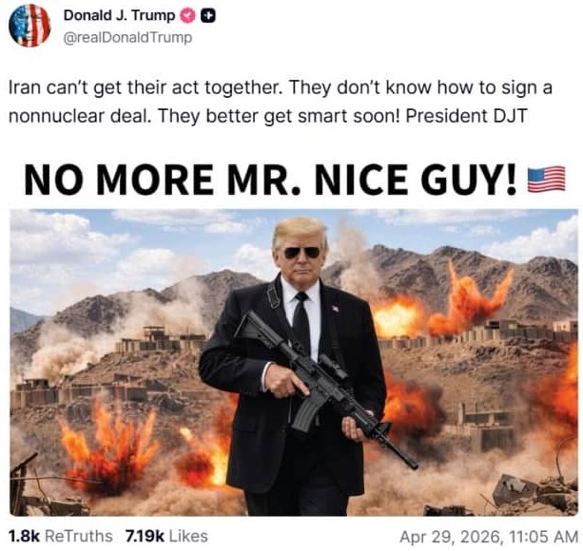This screenshot has height=551, width=583.
Task: Click the 11:05 AM time text
Action: coord(539,537)
